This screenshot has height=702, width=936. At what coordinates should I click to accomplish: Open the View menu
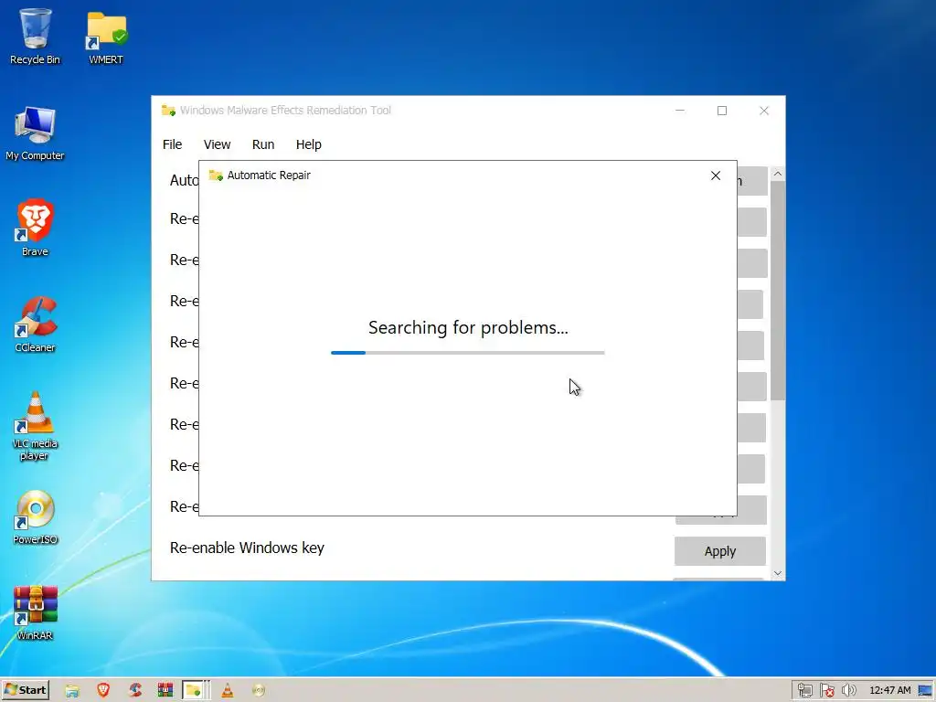click(217, 144)
